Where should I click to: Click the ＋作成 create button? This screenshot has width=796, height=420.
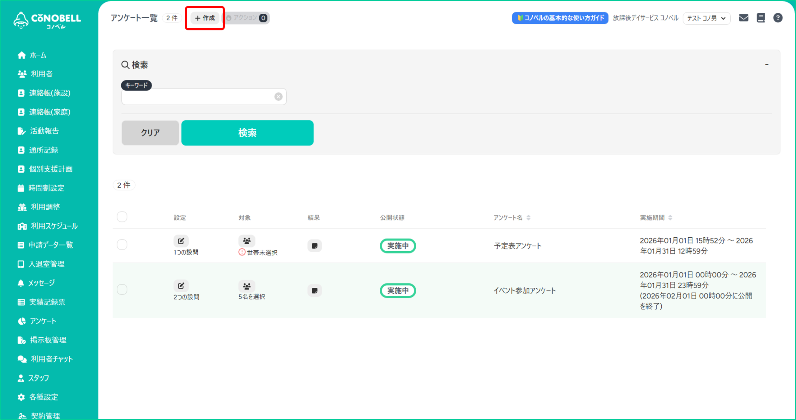pyautogui.click(x=205, y=18)
